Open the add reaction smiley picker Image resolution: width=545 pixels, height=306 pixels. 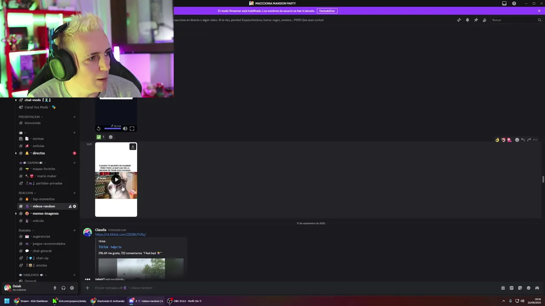[517, 140]
